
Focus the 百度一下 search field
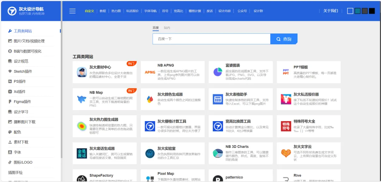click(211, 39)
